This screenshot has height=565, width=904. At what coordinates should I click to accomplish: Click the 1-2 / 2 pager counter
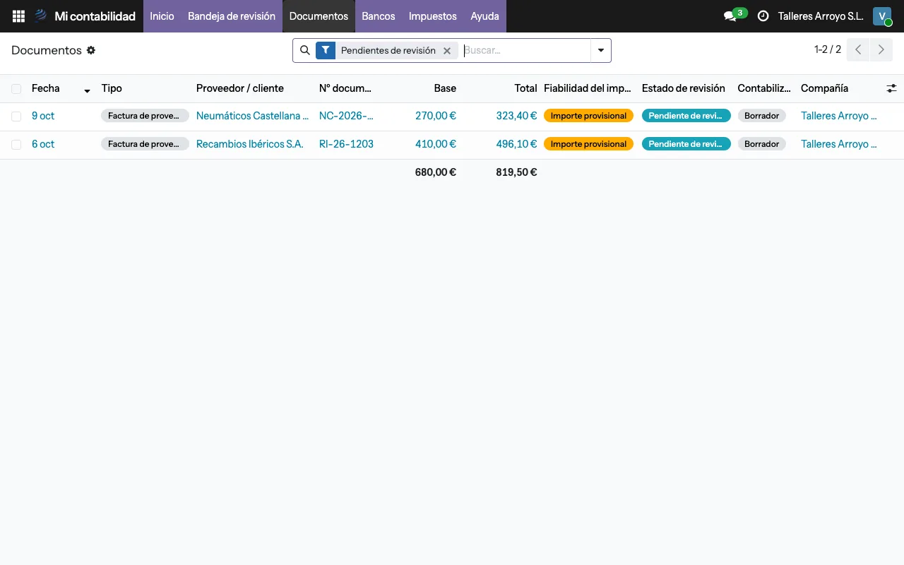tap(828, 49)
